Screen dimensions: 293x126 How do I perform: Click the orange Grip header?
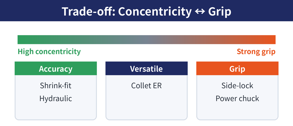pos(237,69)
